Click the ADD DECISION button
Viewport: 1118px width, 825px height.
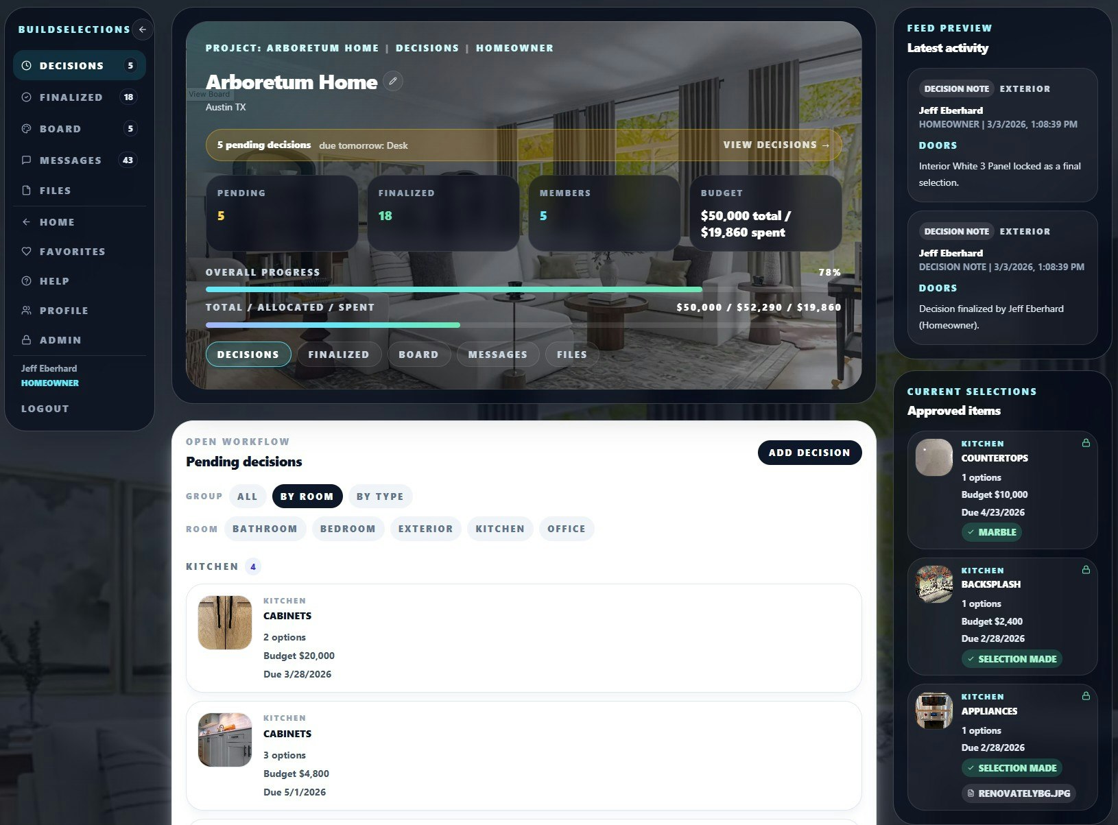809,453
